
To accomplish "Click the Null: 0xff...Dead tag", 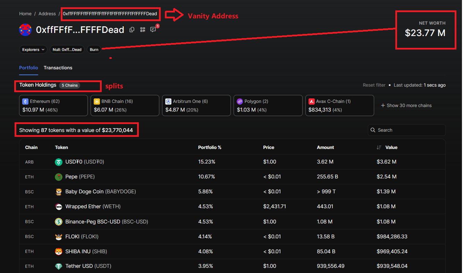I will point(67,50).
